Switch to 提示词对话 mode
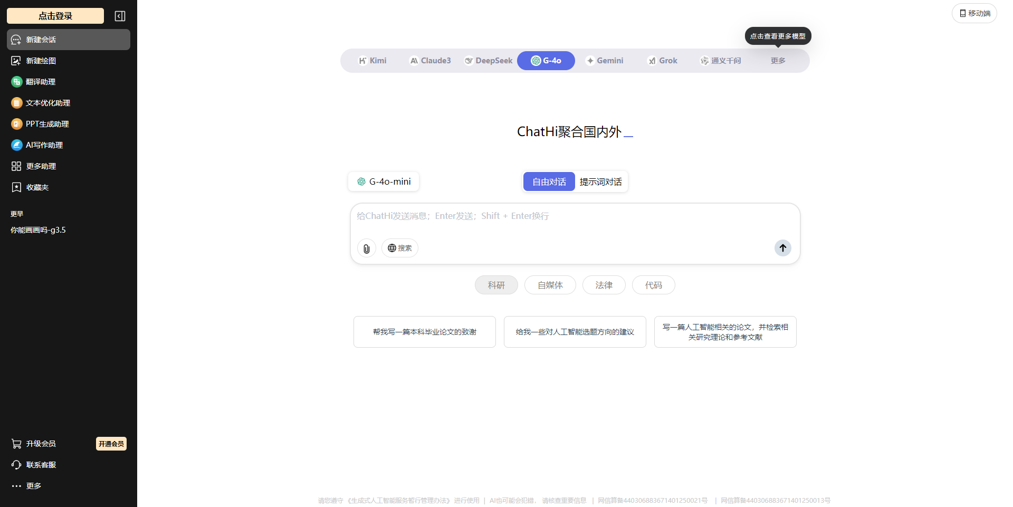 (x=601, y=181)
